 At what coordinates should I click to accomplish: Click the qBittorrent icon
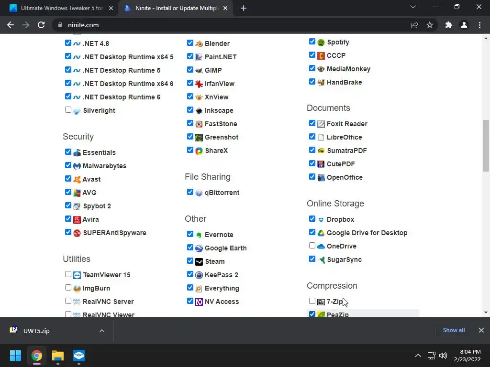click(x=199, y=193)
